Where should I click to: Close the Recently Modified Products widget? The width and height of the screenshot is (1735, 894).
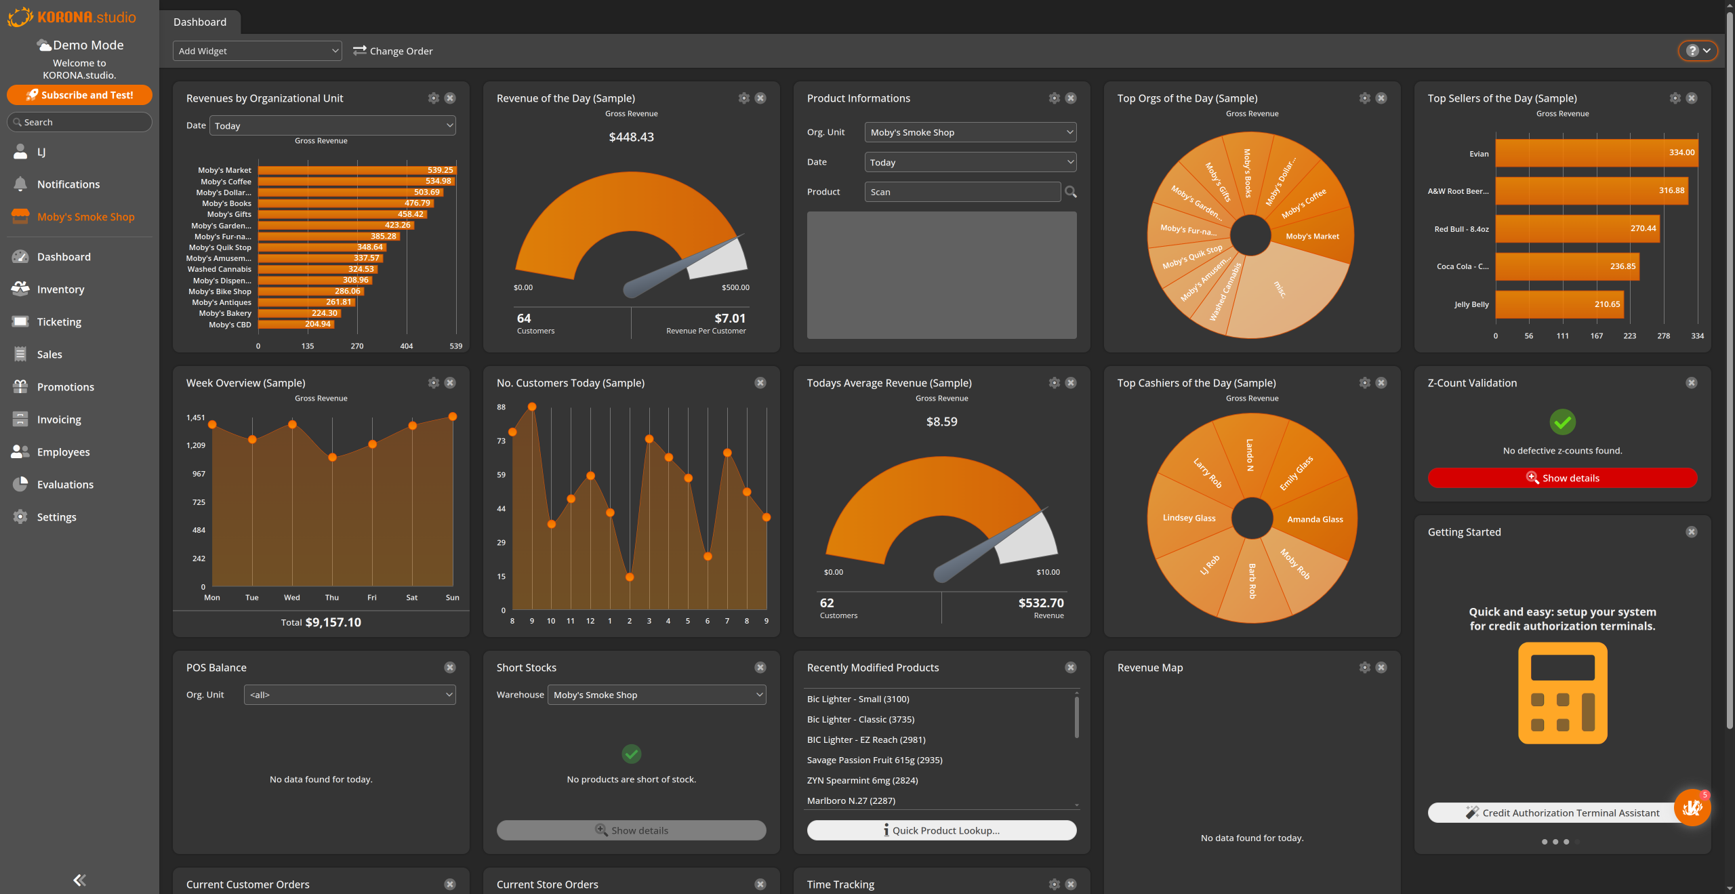[x=1071, y=668]
